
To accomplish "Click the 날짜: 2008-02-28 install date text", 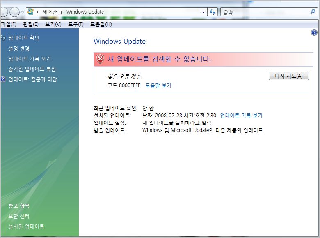I will click(180, 116).
